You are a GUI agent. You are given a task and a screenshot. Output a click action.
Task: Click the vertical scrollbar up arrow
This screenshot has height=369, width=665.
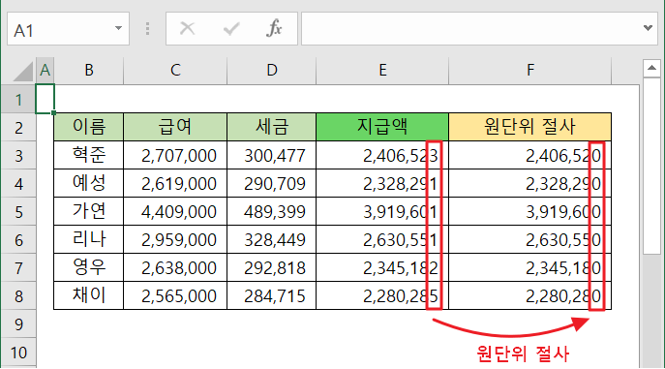pyautogui.click(x=651, y=69)
